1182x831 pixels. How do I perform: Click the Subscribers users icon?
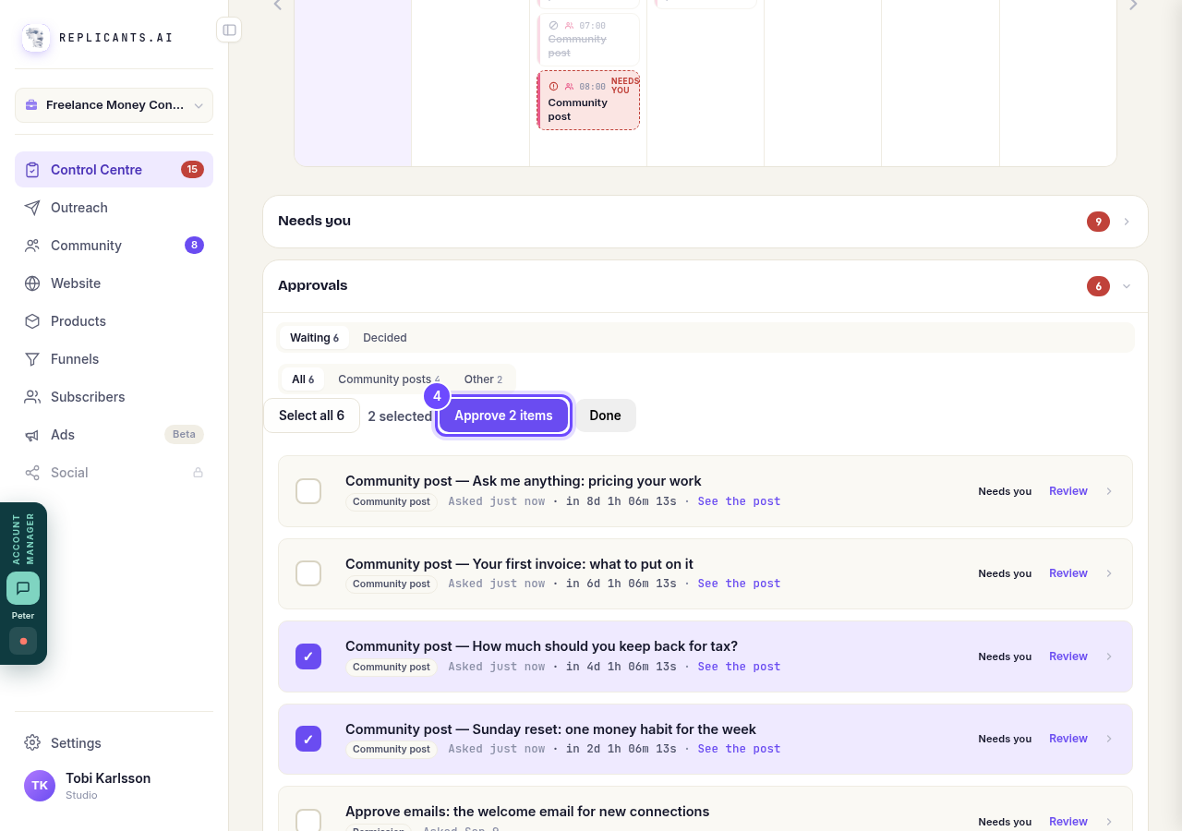pyautogui.click(x=32, y=397)
